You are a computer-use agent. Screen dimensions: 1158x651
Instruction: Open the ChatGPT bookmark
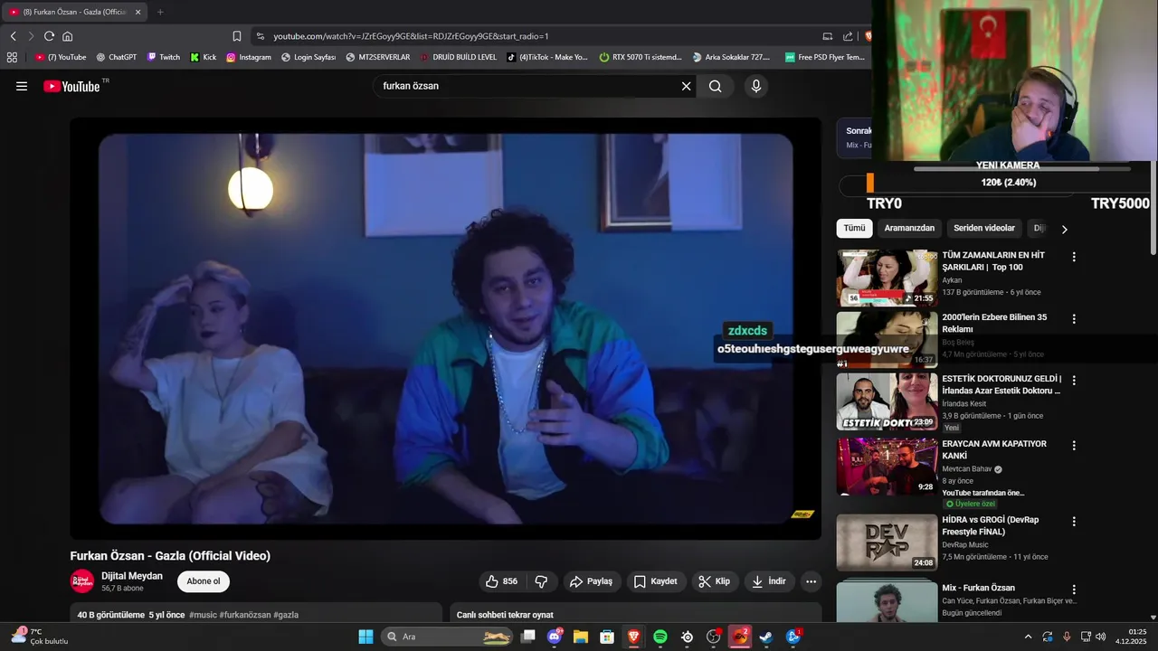117,57
